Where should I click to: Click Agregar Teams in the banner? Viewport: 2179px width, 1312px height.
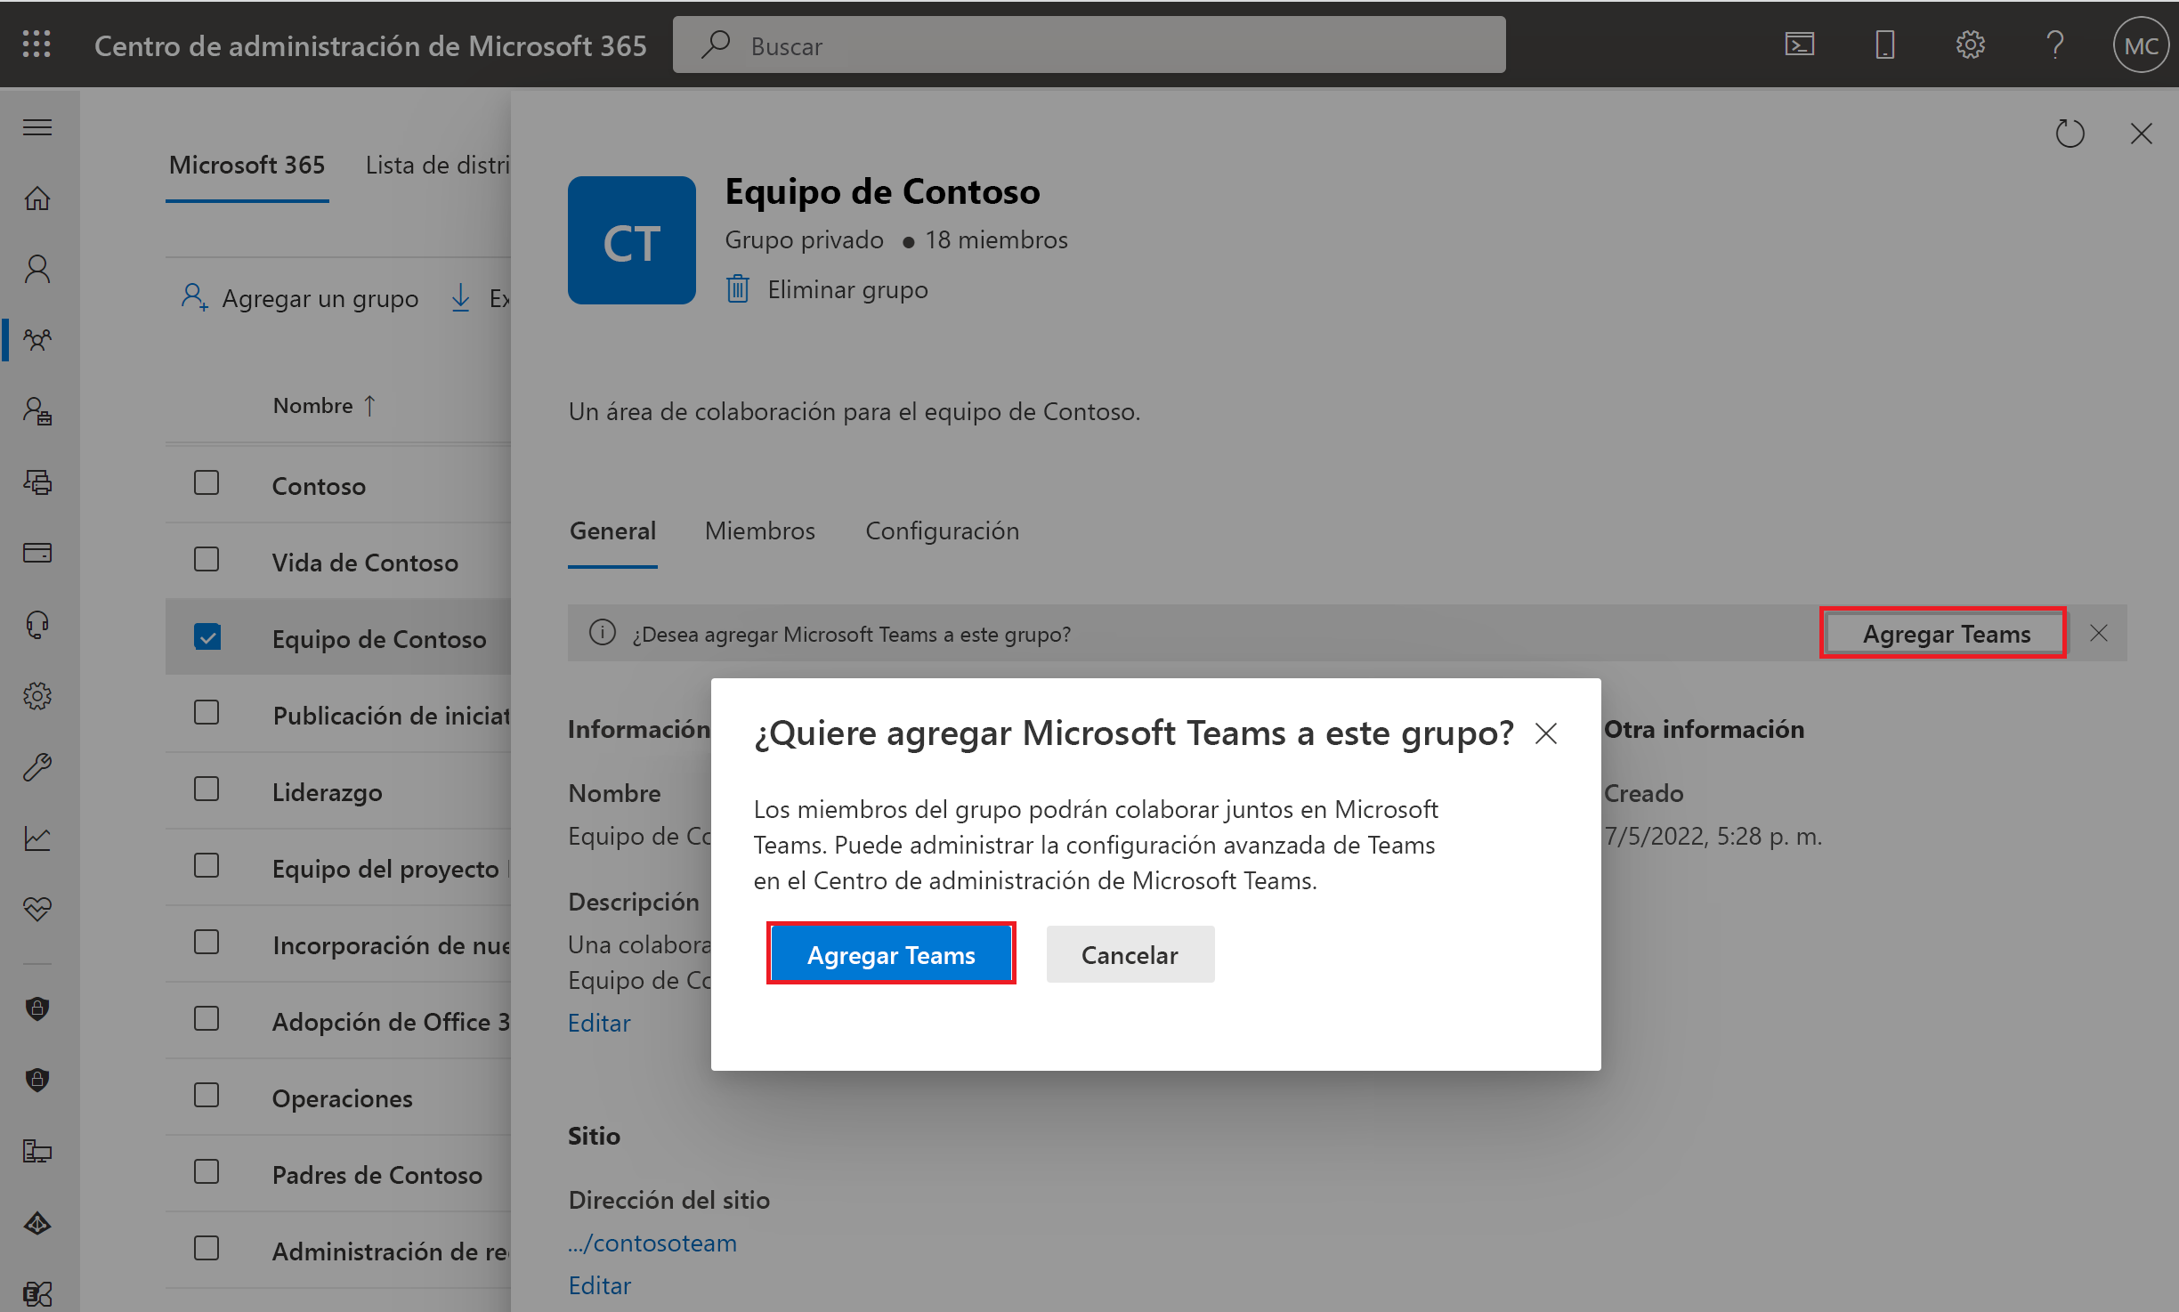point(1946,634)
